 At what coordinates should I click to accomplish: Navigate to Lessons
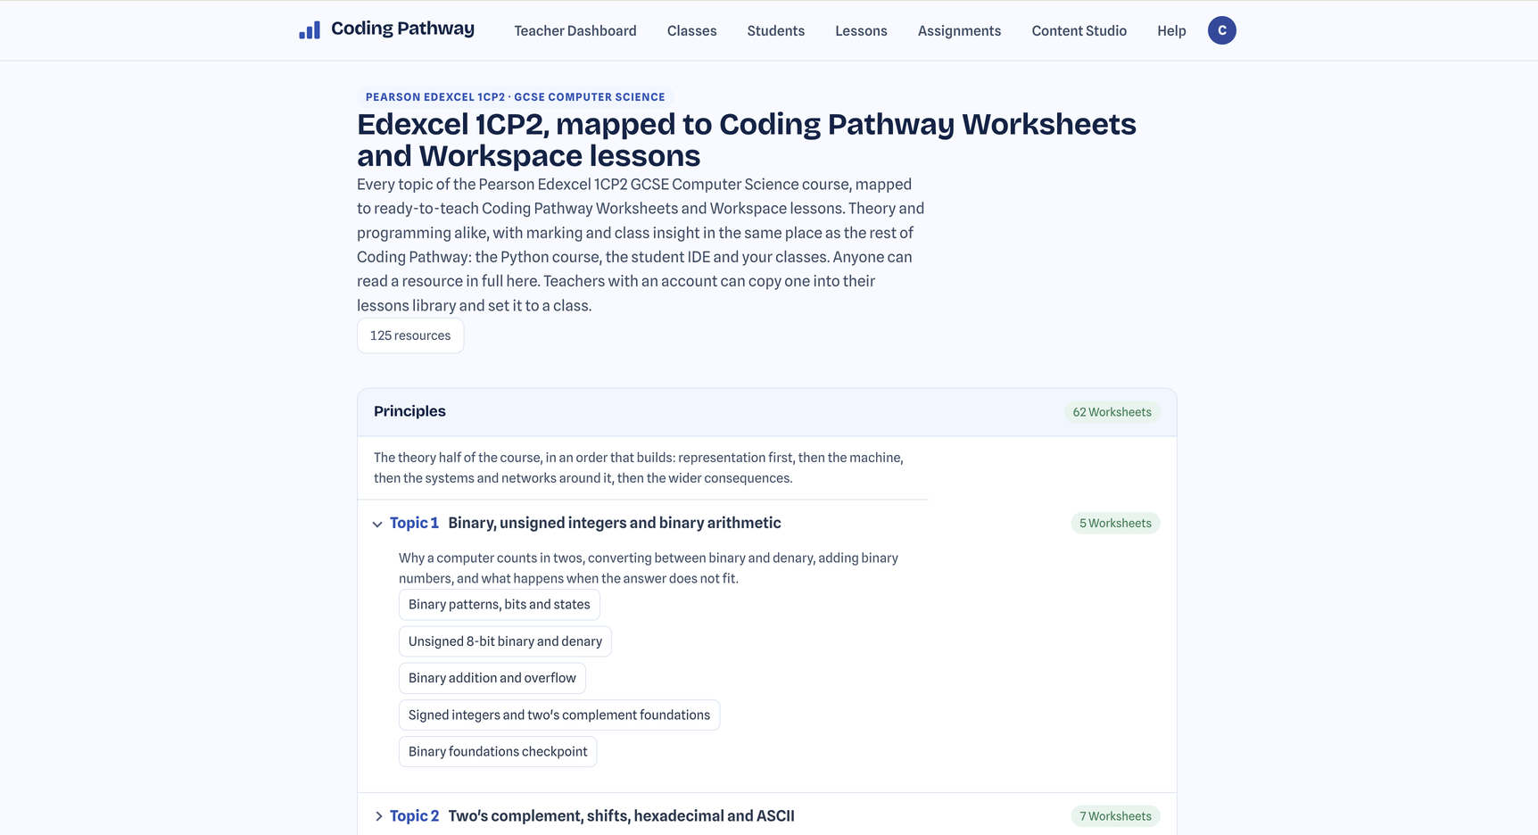point(861,30)
